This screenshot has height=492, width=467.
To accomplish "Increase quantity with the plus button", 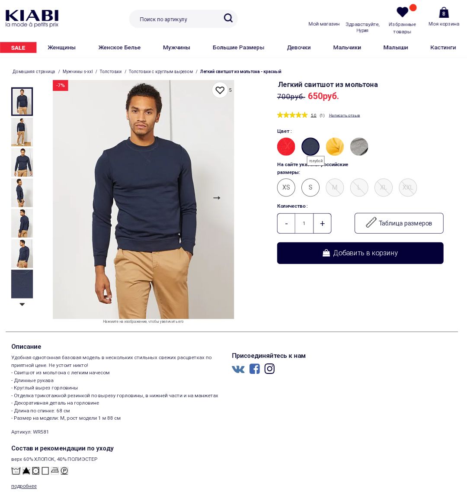I will click(322, 223).
